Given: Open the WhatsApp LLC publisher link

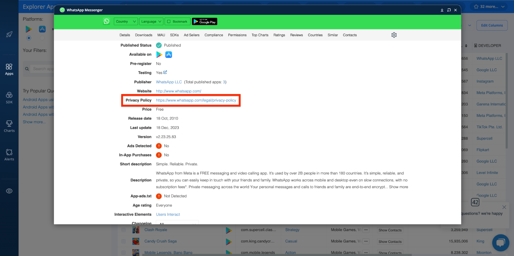Looking at the screenshot, I should (x=169, y=82).
